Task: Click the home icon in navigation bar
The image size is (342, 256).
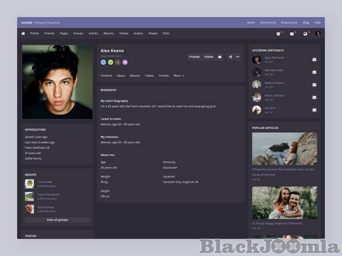Action: [23, 34]
